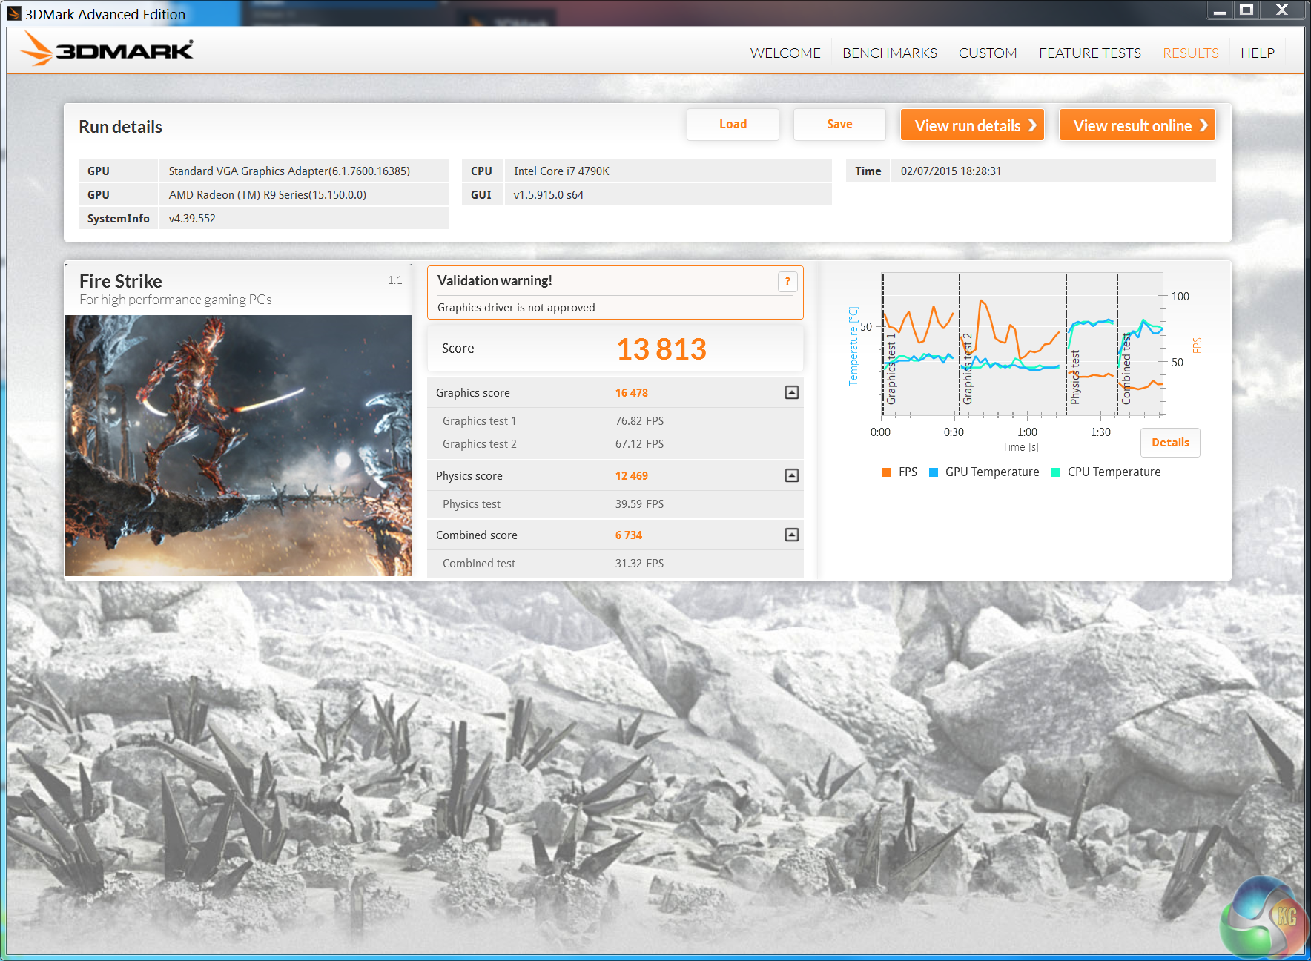This screenshot has height=961, width=1311.
Task: Click the overall score 13 813
Action: pyautogui.click(x=661, y=349)
